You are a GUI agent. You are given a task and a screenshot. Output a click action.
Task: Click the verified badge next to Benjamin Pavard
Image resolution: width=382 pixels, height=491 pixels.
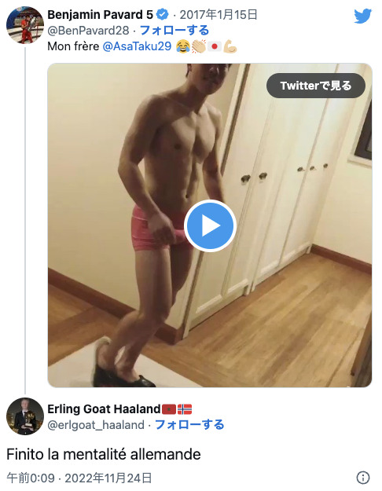(x=163, y=14)
